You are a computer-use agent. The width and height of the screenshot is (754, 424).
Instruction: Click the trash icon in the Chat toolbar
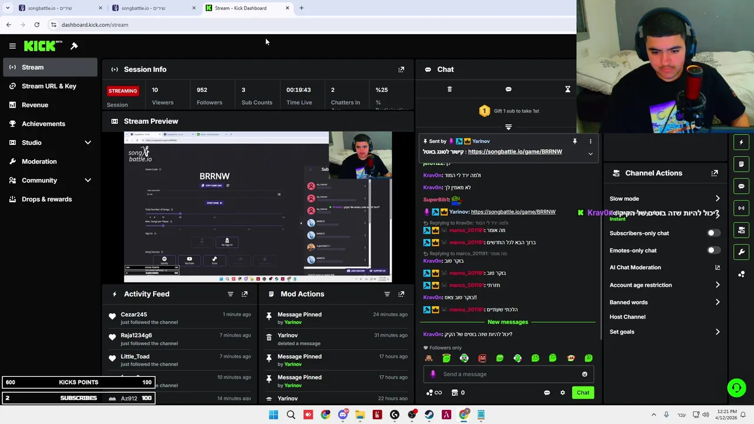[449, 90]
